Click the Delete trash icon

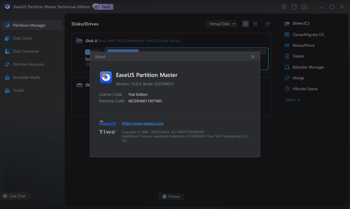[287, 56]
